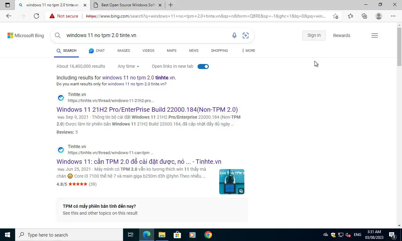Click the Reviews: 5 text

coord(67,132)
